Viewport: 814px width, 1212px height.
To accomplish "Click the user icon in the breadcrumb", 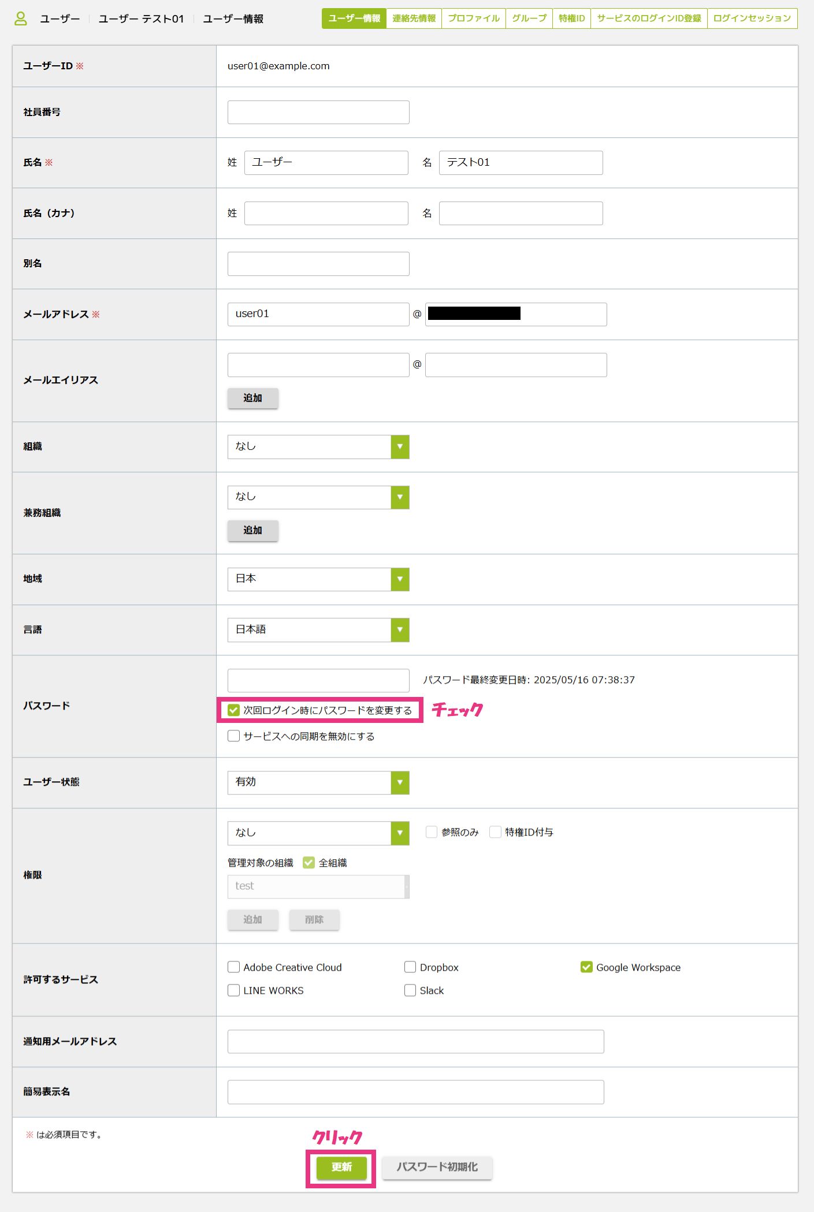I will pos(20,19).
